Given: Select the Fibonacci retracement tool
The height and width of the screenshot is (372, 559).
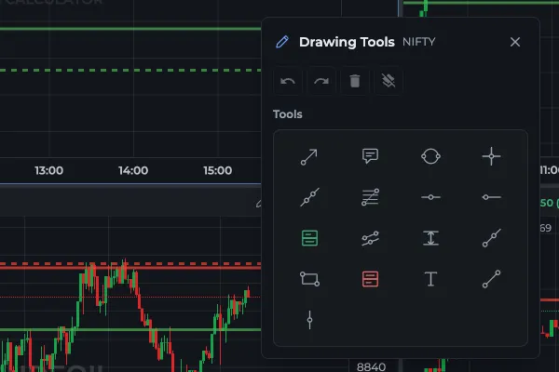Looking at the screenshot, I should pyautogui.click(x=370, y=197).
